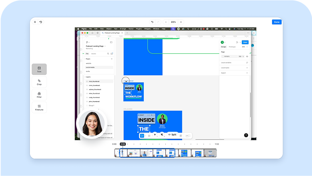The height and width of the screenshot is (176, 312).
Task: Open the Finetune adjustments tool
Action: click(39, 107)
